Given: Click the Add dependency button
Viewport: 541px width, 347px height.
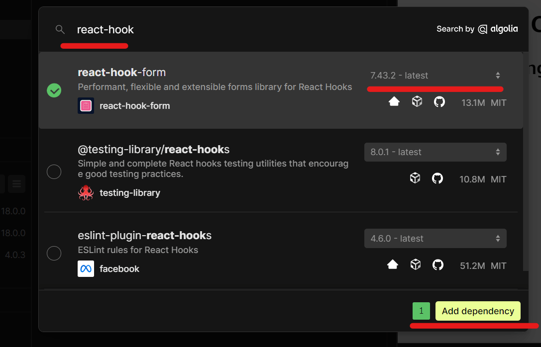Looking at the screenshot, I should pyautogui.click(x=478, y=311).
